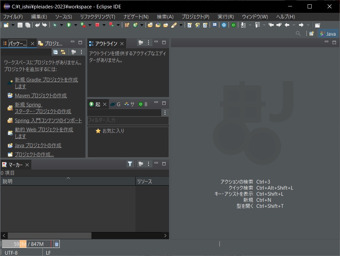Click the green Run button

(69, 25)
